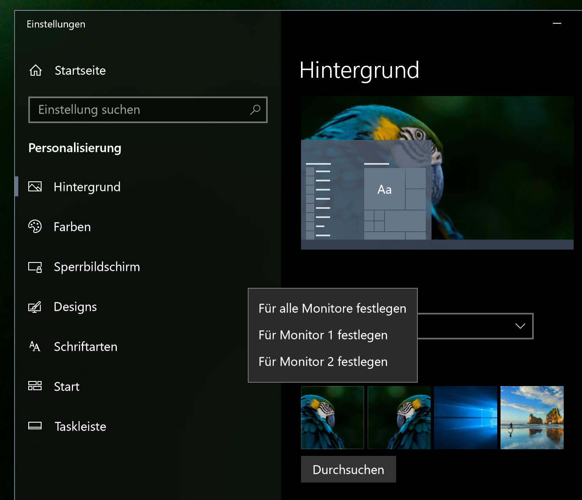Choose 'Für alle Monitore festlegen'

click(332, 308)
